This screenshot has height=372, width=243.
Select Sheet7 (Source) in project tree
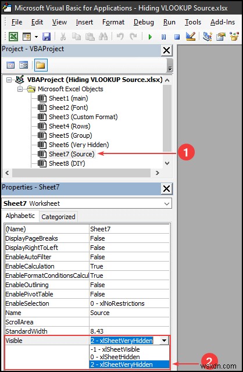point(72,154)
